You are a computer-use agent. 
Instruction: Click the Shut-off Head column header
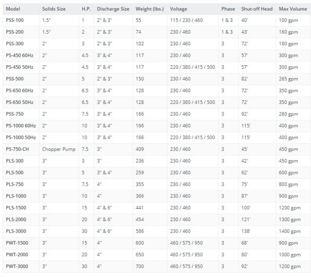(257, 9)
